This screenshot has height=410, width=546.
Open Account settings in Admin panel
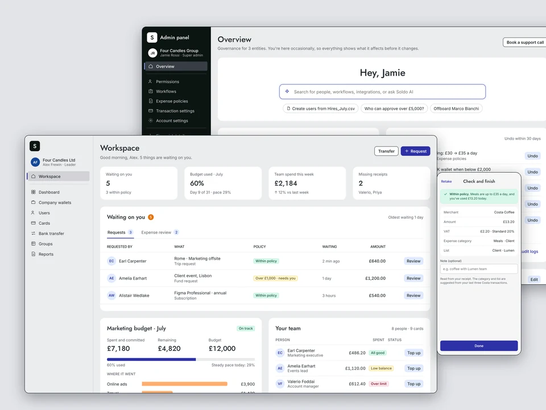coord(172,121)
